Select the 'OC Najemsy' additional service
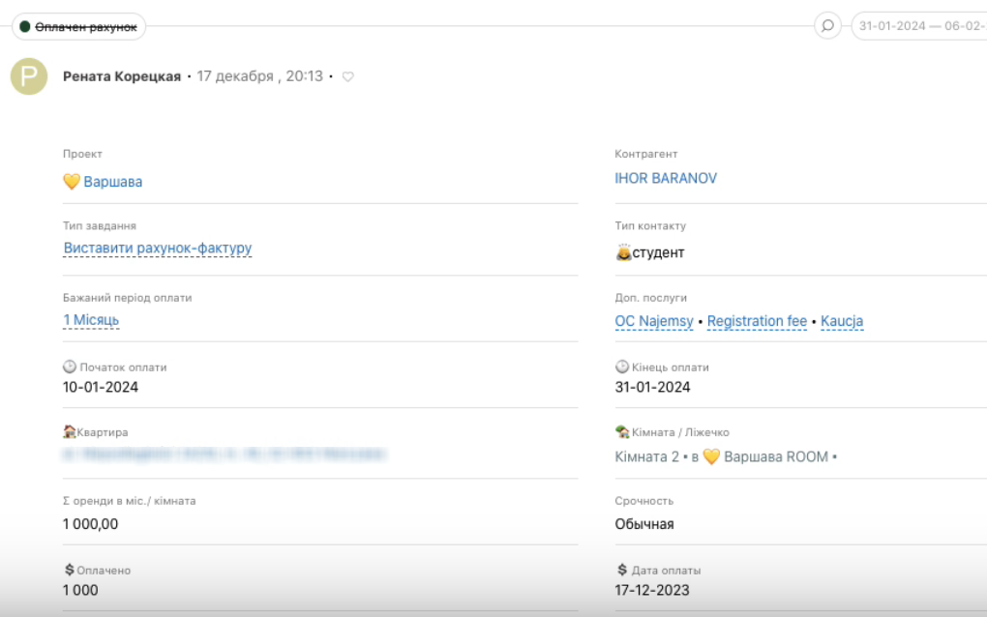Screen dimensions: 987x617 [x=654, y=321]
